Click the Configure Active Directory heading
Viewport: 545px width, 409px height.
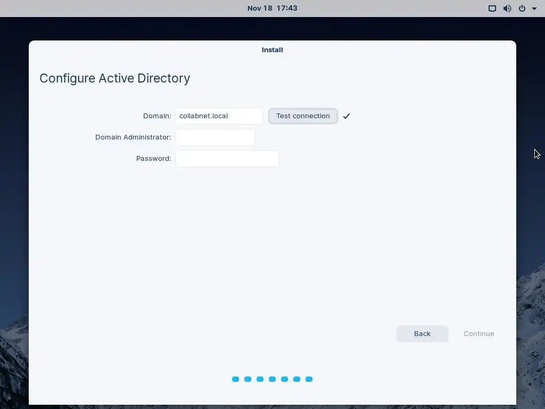point(115,78)
